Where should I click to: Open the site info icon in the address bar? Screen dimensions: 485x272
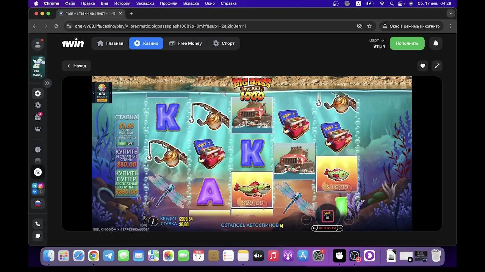point(69,26)
